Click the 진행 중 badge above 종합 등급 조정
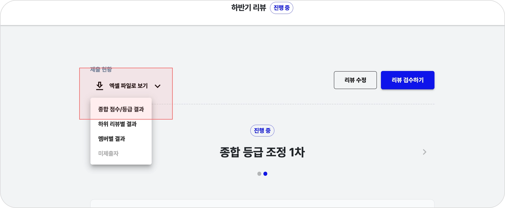The height and width of the screenshot is (208, 505). pos(262,130)
